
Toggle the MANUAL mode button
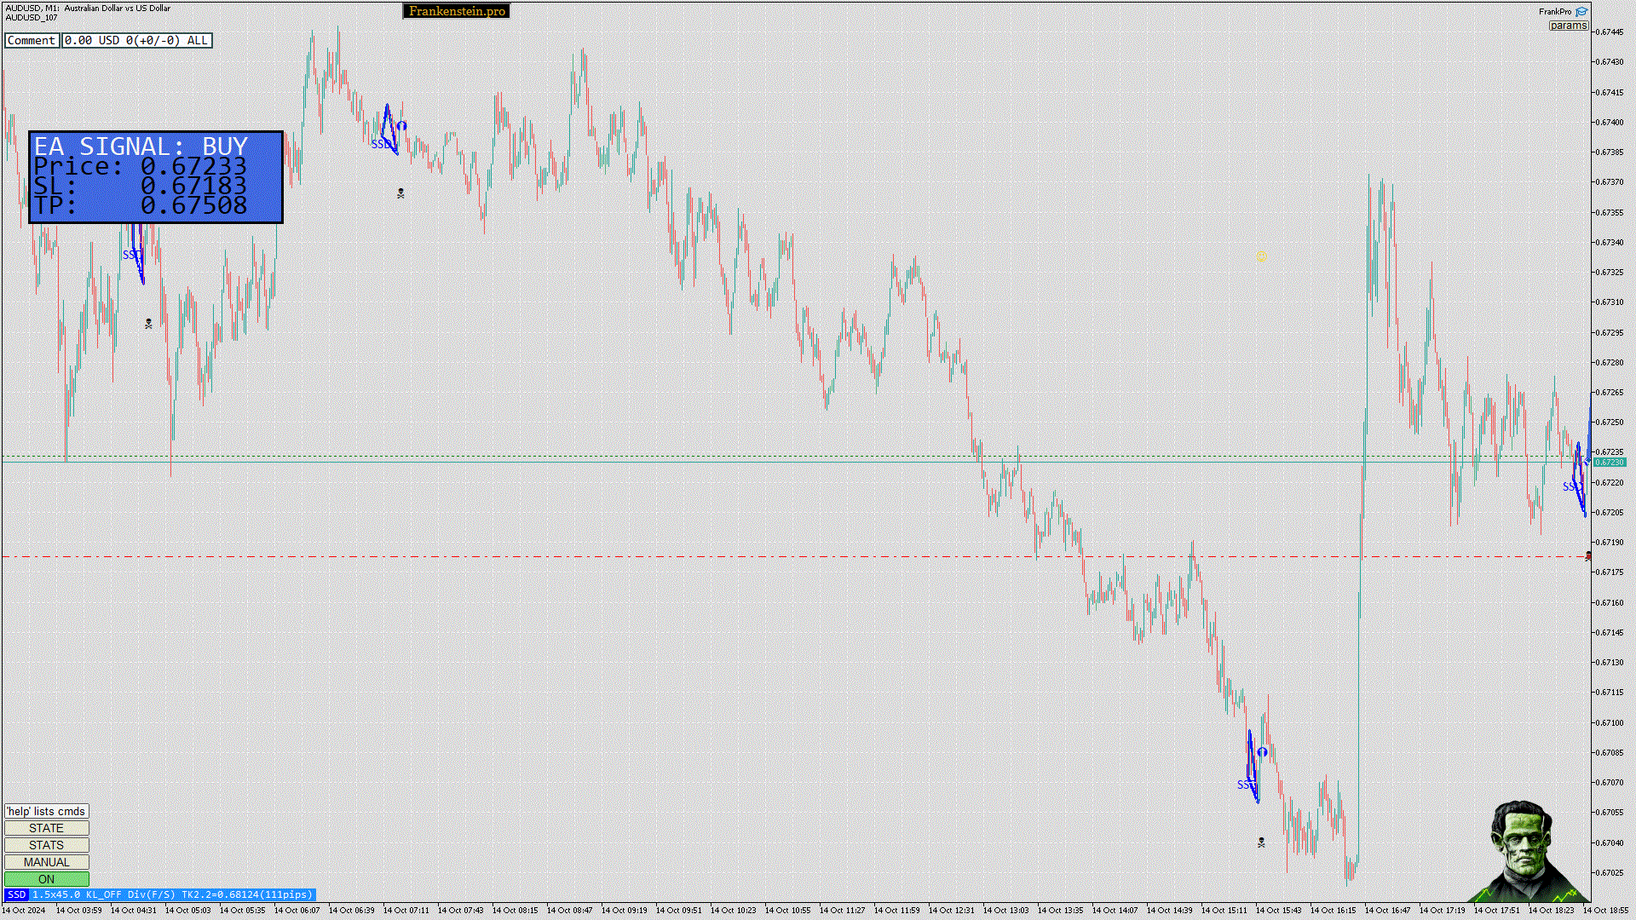46,862
